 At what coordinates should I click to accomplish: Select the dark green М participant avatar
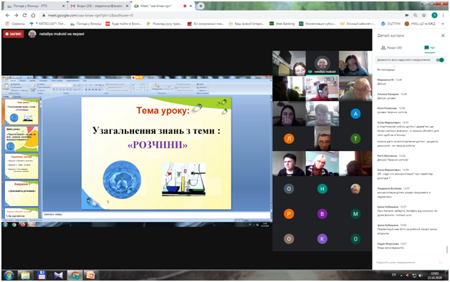click(355, 214)
